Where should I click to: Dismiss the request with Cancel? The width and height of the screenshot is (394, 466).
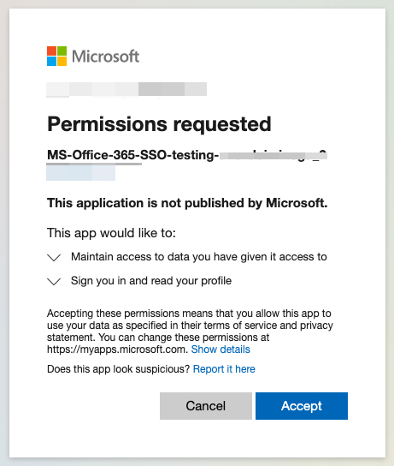206,406
